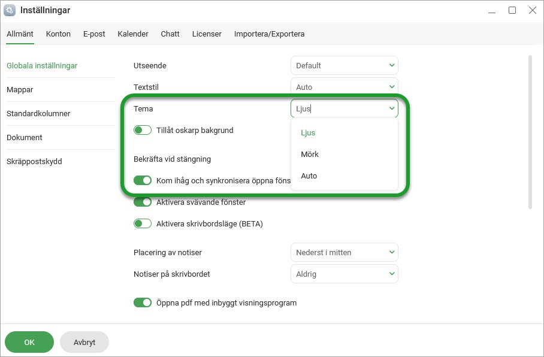Go to the Kalender tab
544x357 pixels.
click(x=133, y=34)
